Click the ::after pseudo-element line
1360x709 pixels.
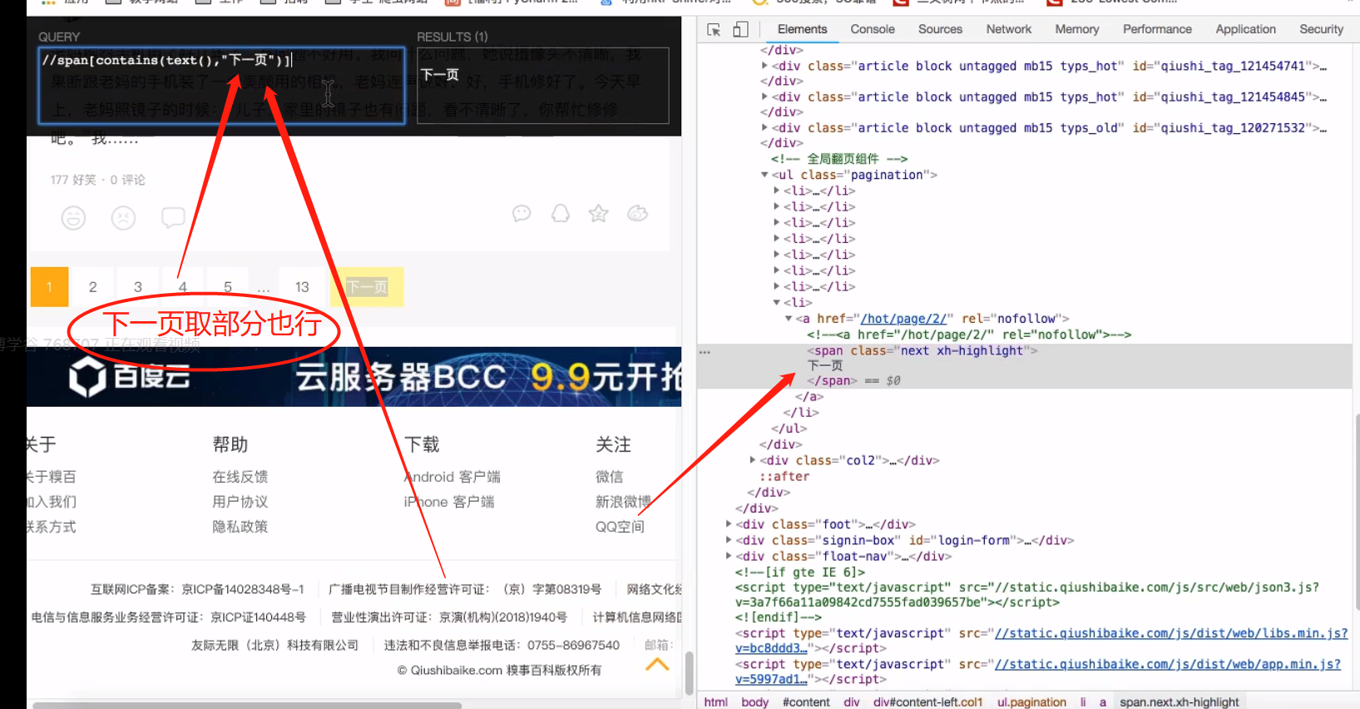click(x=784, y=477)
